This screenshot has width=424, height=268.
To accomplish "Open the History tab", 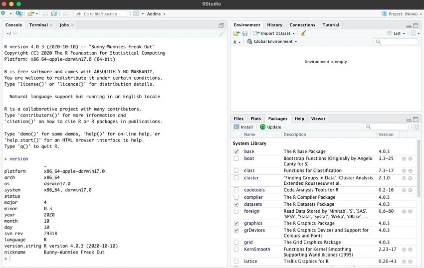I will tap(274, 25).
